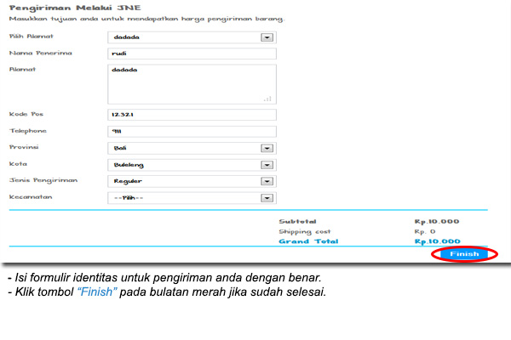
Task: Expand the Jenis Pengiriman dropdown
Action: (x=267, y=181)
